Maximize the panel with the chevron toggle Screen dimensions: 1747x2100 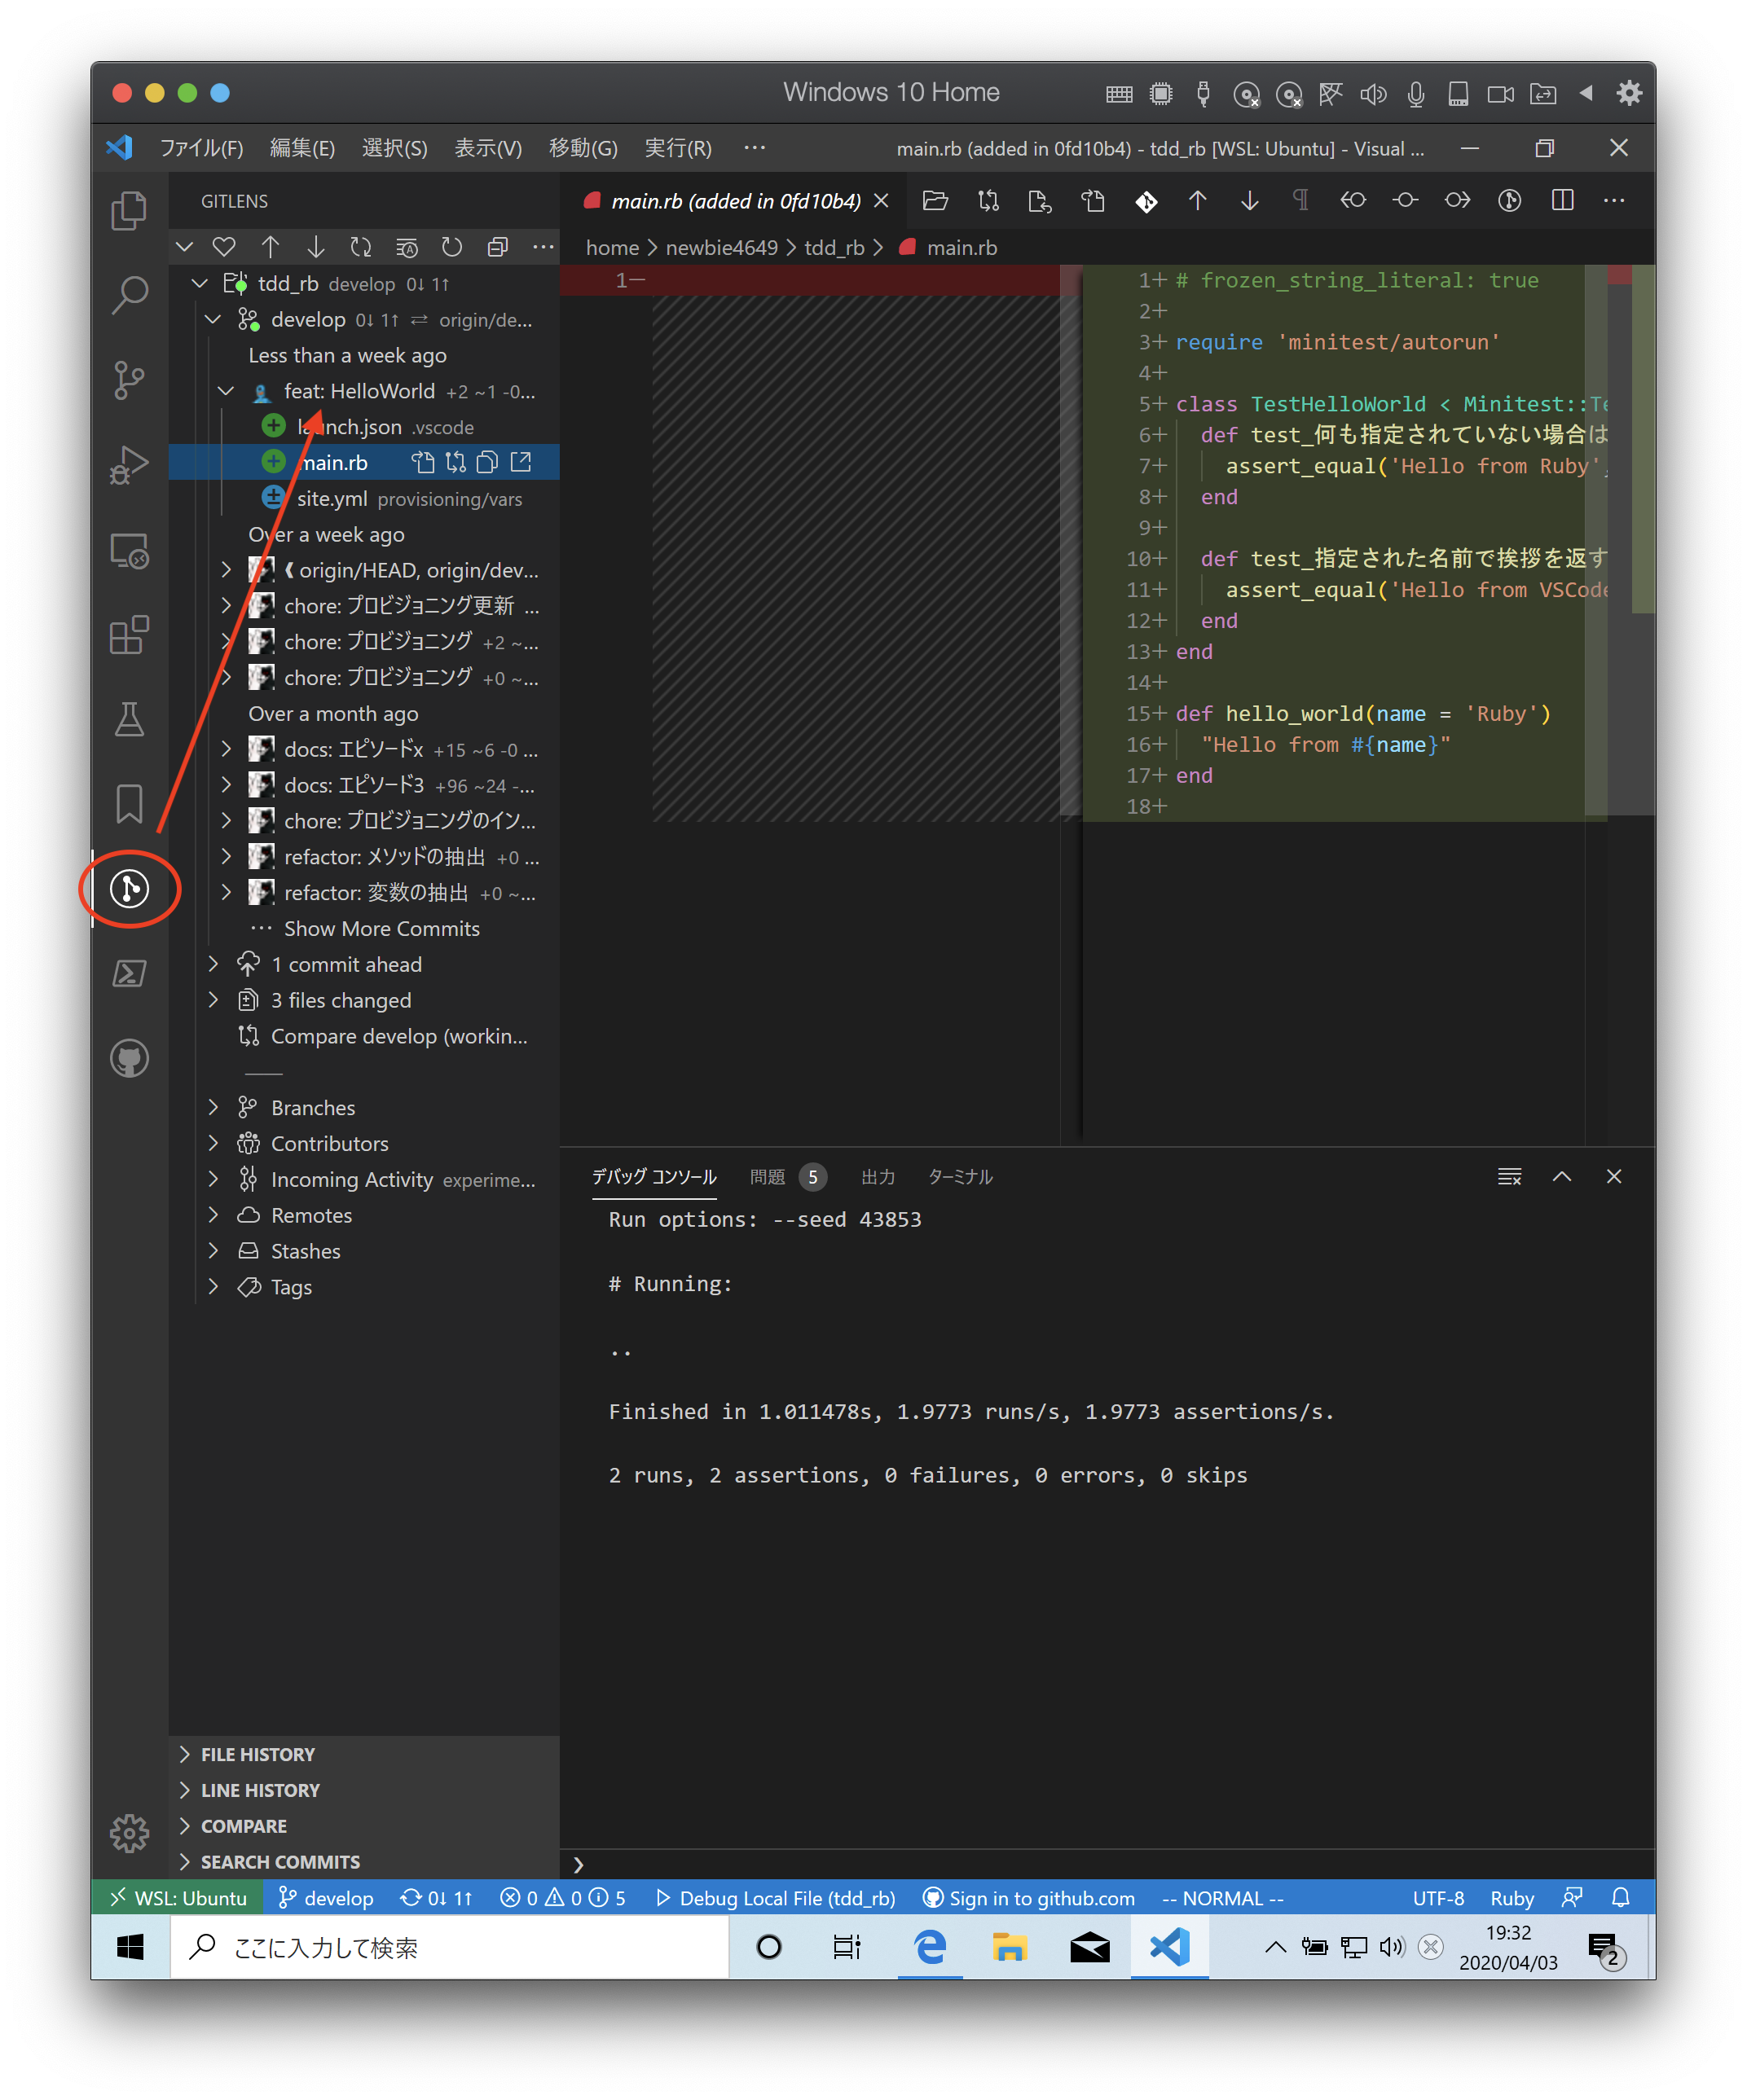tap(1562, 1177)
